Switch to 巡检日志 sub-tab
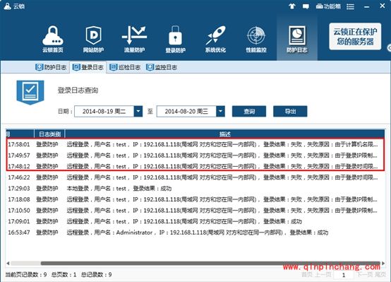Image resolution: width=391 pixels, height=282 pixels. 125,67
